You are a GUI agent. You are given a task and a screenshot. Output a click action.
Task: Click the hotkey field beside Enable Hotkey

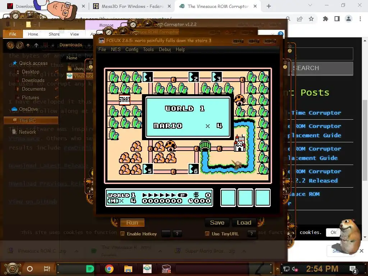[x=166, y=234]
